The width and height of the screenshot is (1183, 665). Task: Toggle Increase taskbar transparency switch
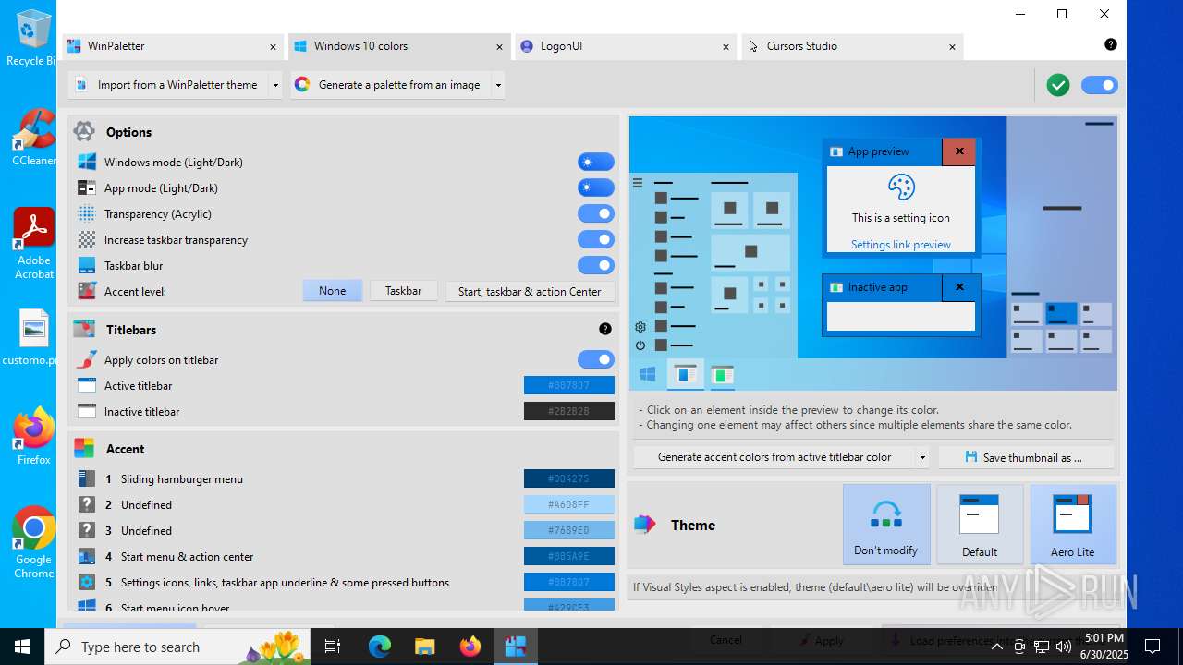(x=596, y=239)
